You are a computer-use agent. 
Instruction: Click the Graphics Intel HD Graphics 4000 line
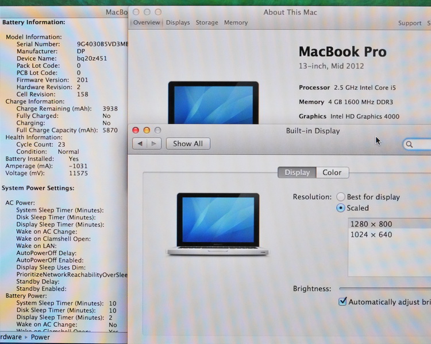[349, 116]
